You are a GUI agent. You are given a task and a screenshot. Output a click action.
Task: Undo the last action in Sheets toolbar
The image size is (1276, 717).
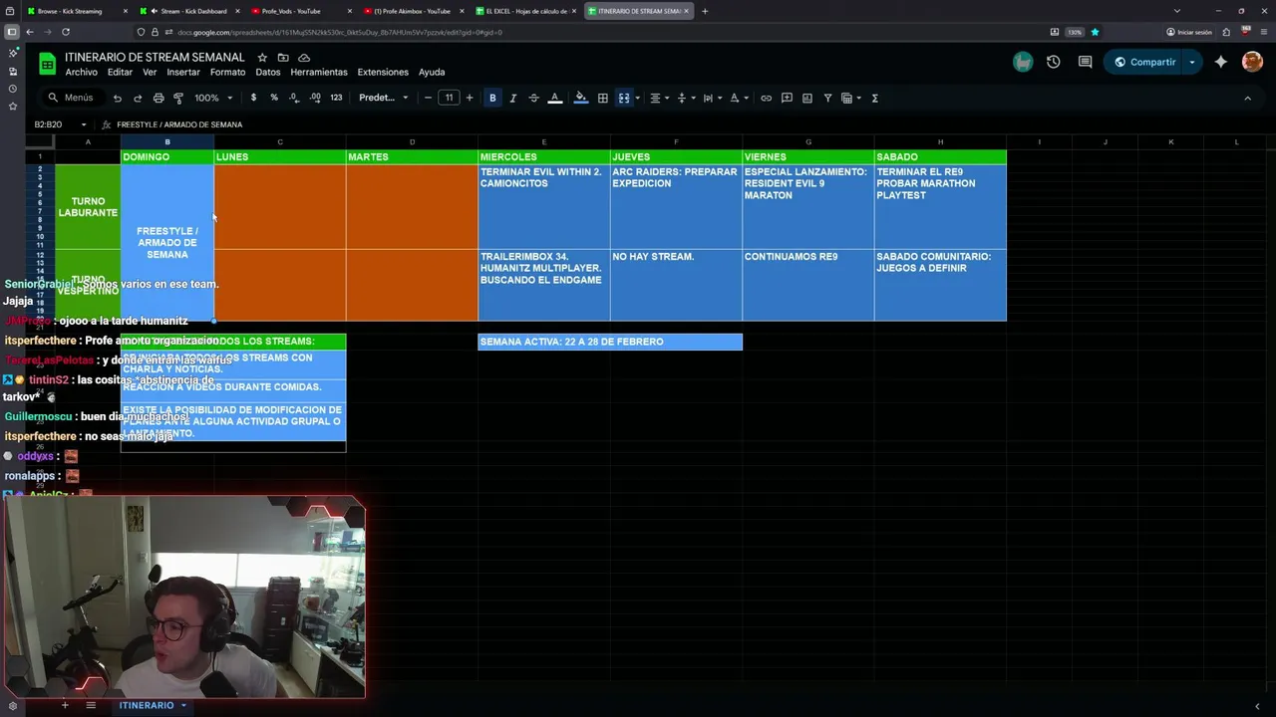click(x=117, y=98)
